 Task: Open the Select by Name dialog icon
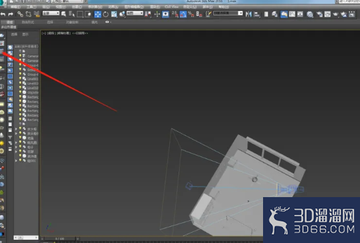coord(72,14)
